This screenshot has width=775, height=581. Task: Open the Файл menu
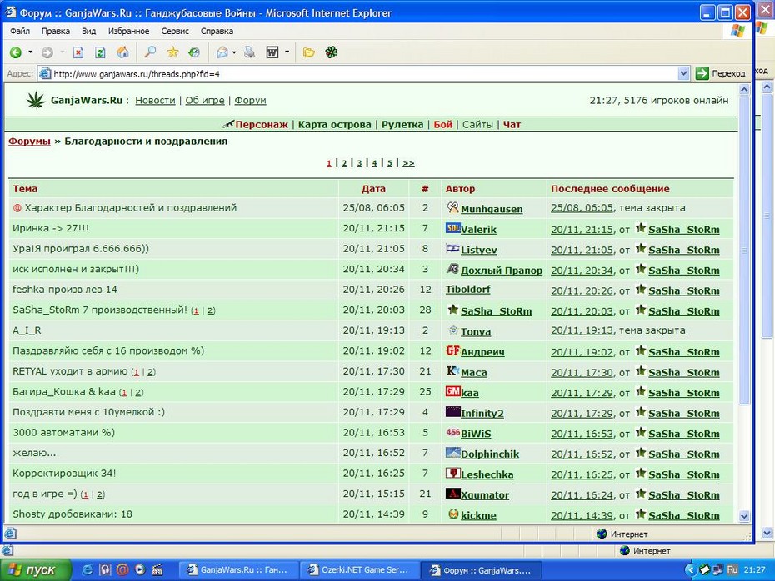tap(20, 31)
